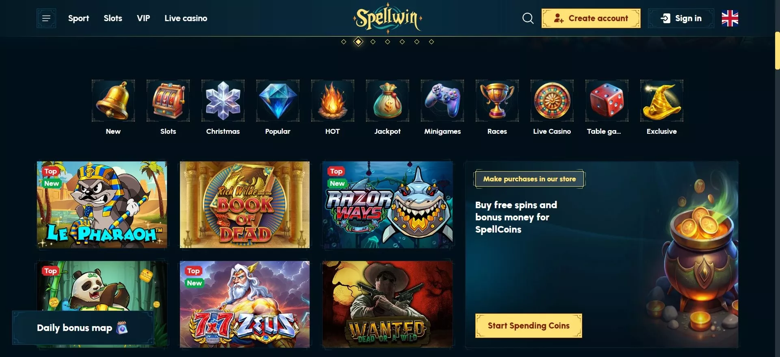Screen dimensions: 780x357
Task: Click the page vertical scrollbar thumb
Action: (777, 51)
